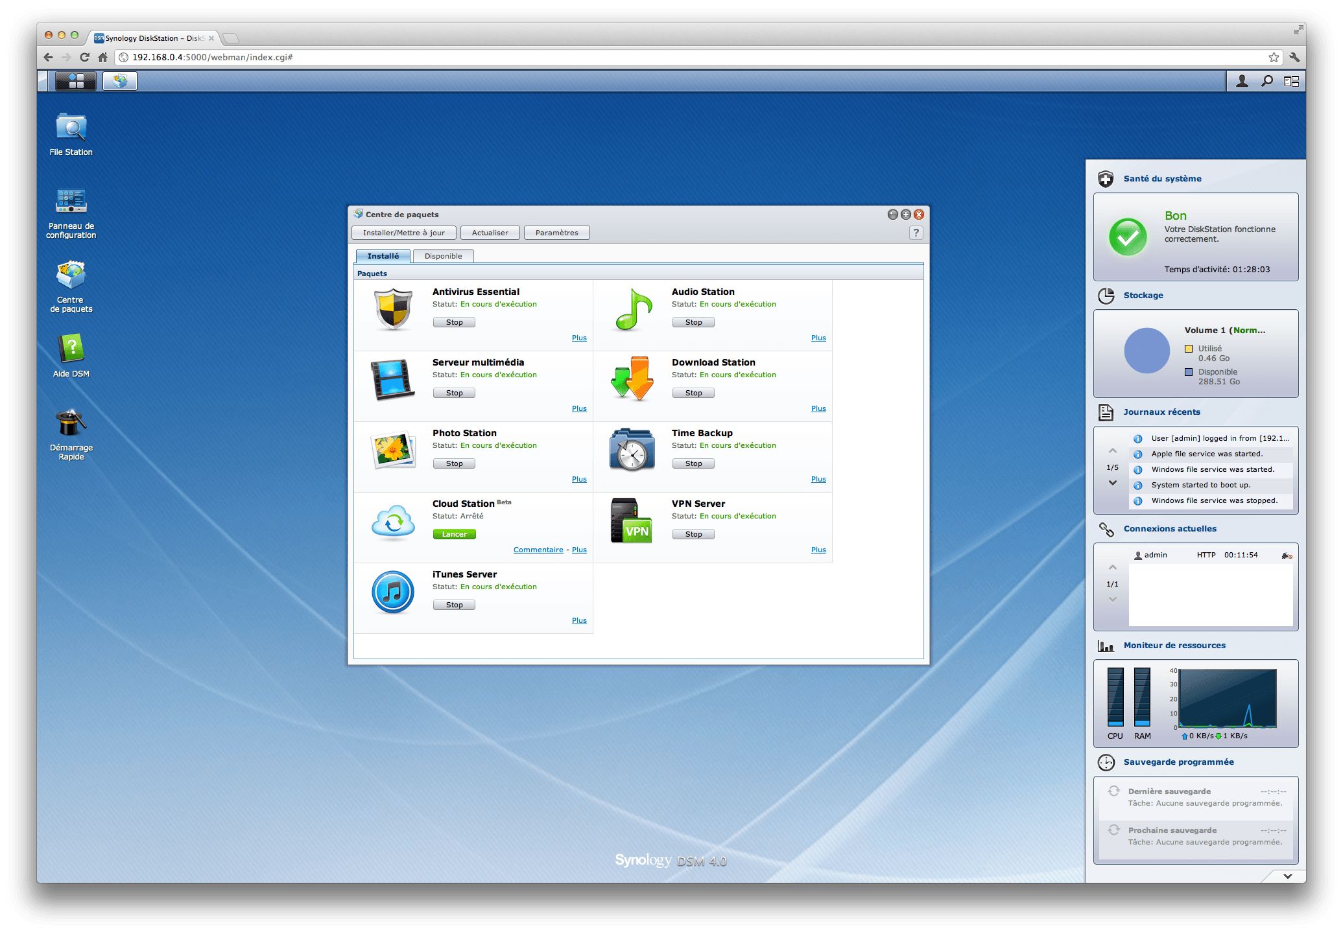Toggle the widgets panel icon
This screenshot has width=1343, height=934.
point(1291,81)
